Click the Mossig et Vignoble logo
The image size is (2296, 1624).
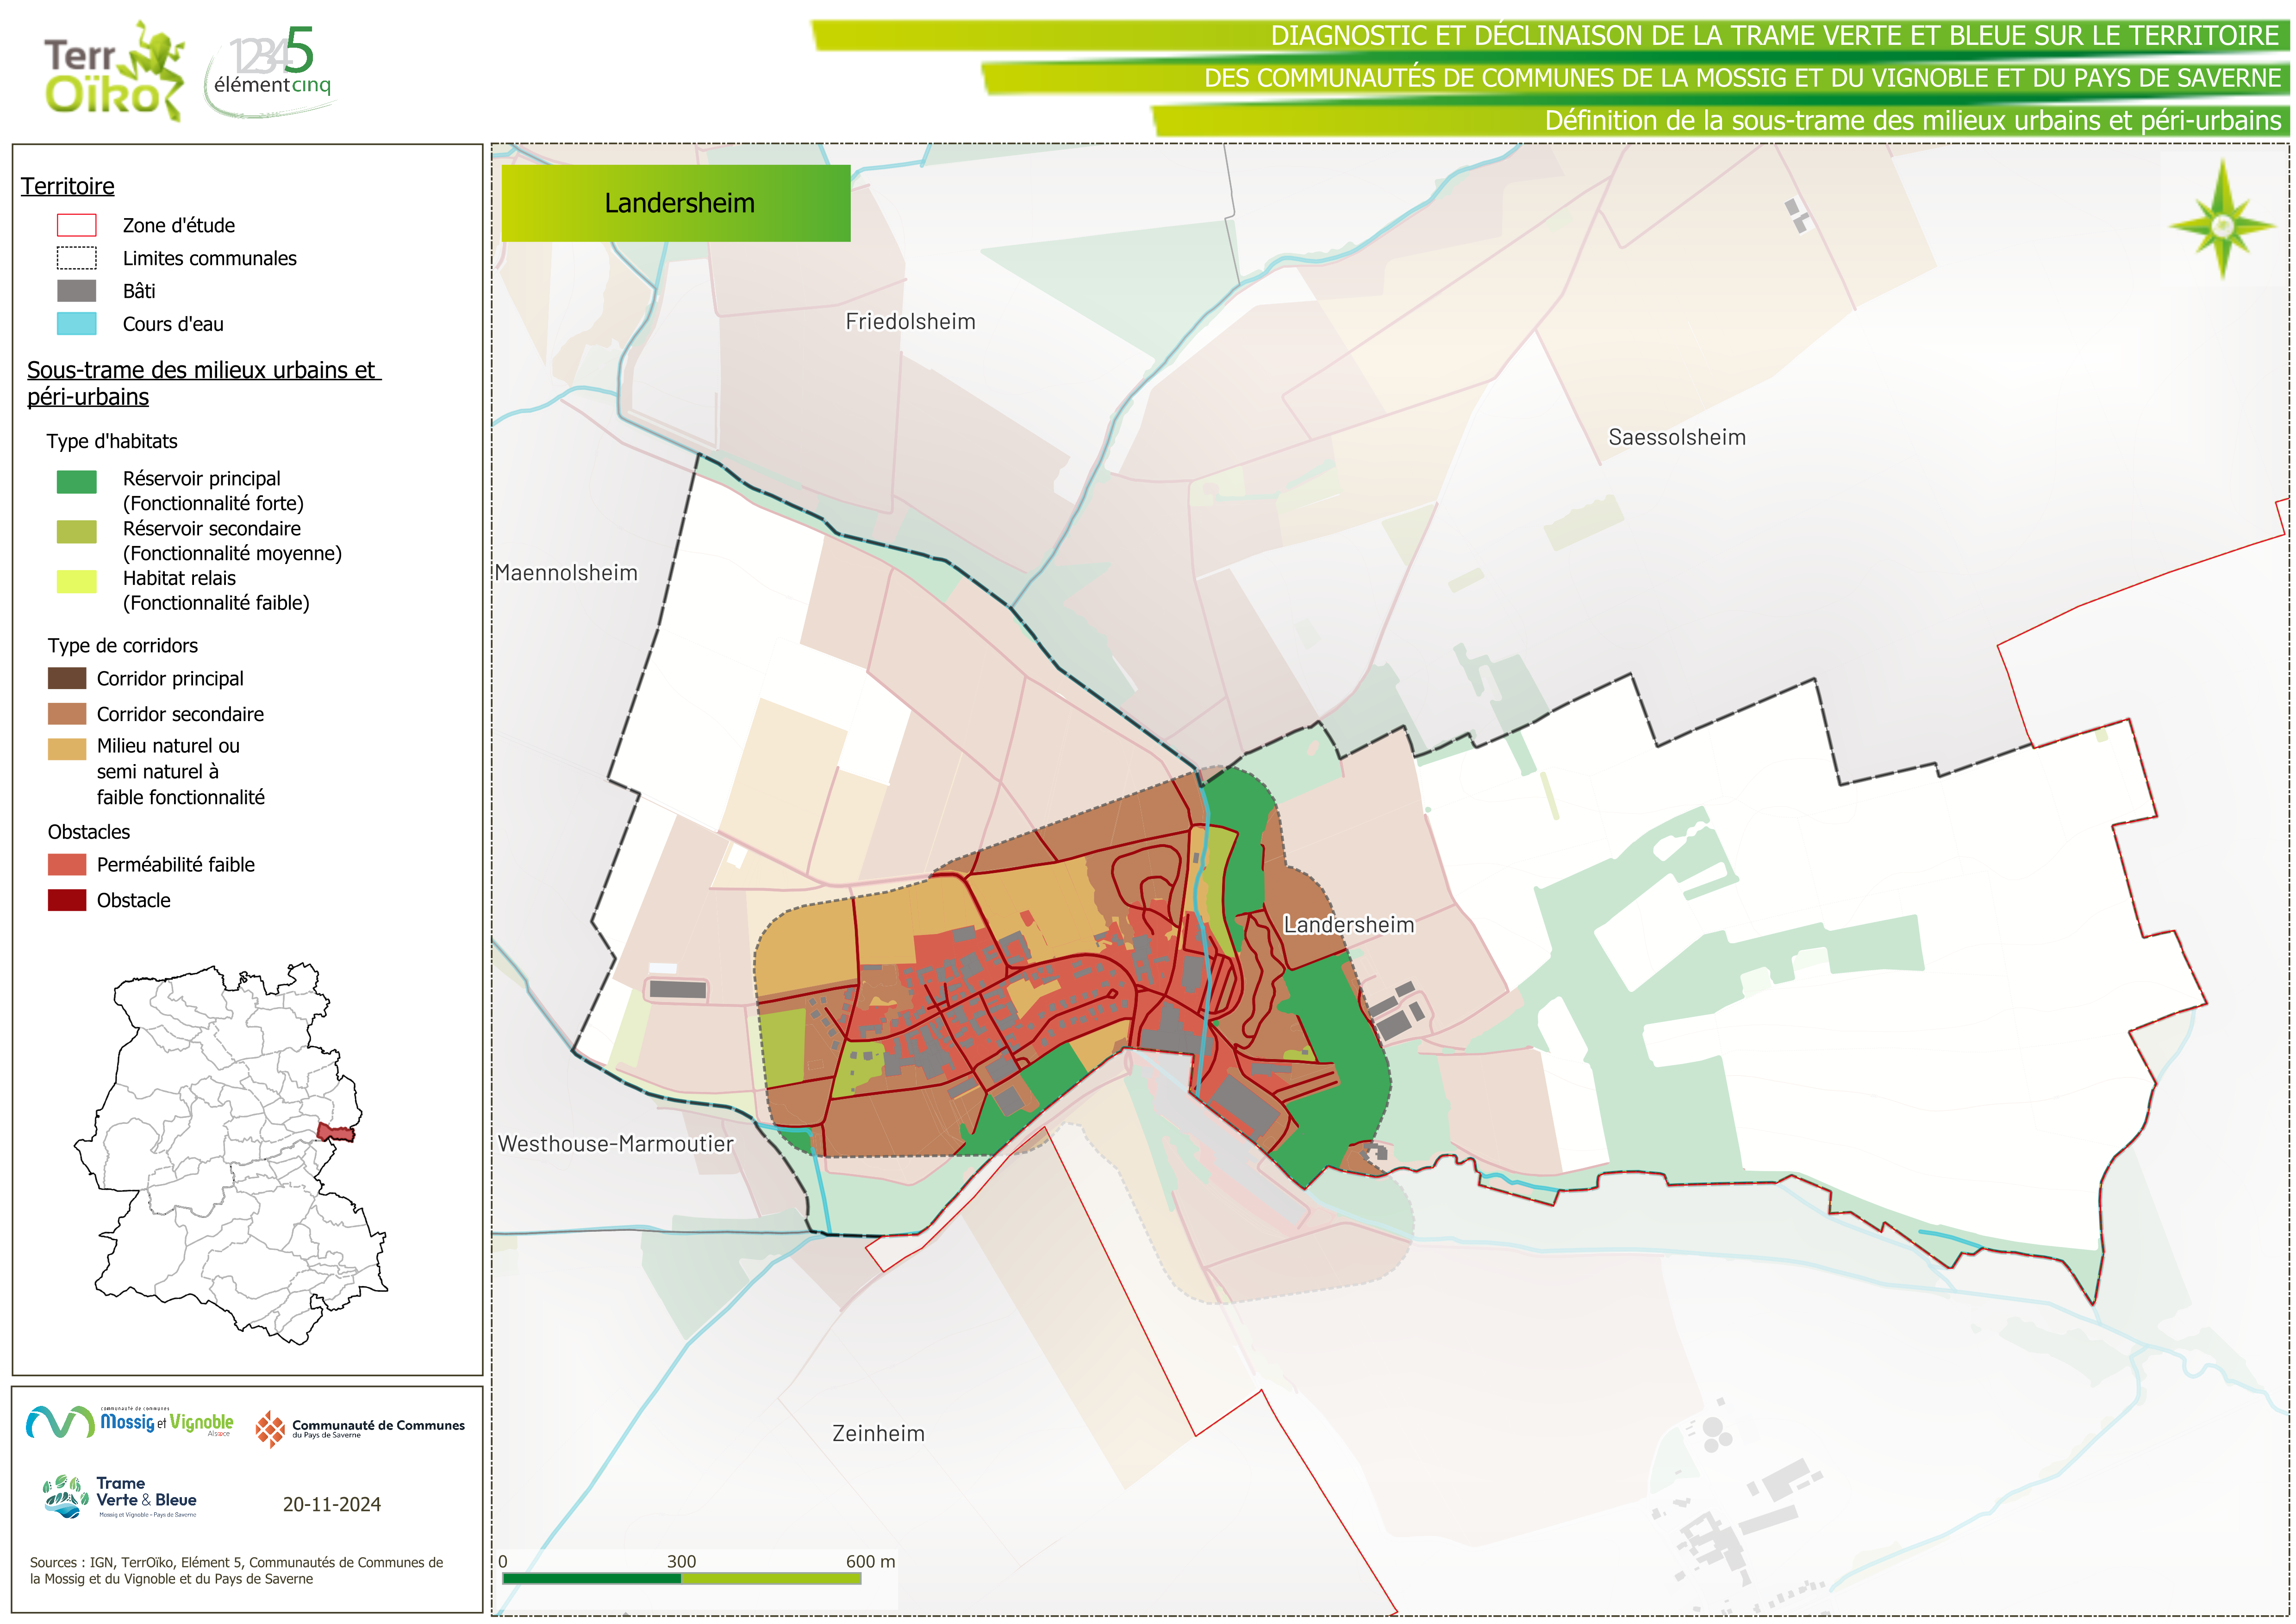click(x=130, y=1422)
